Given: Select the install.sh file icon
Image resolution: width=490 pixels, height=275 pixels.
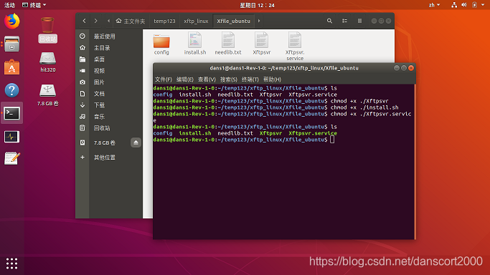Looking at the screenshot, I should (x=195, y=44).
